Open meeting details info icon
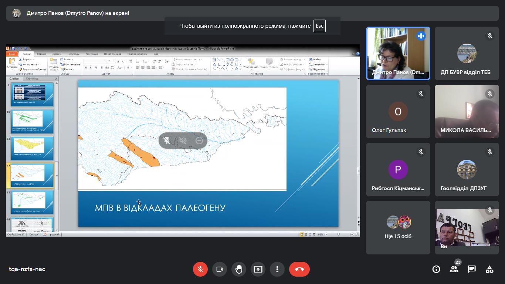 436,269
